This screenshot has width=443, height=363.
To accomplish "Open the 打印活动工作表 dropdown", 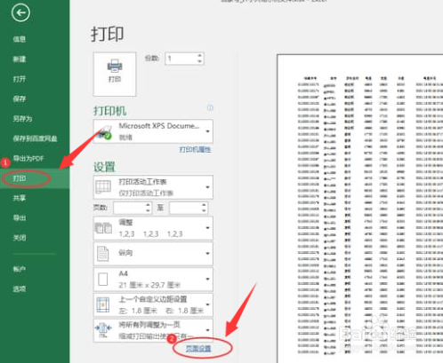I will [153, 187].
